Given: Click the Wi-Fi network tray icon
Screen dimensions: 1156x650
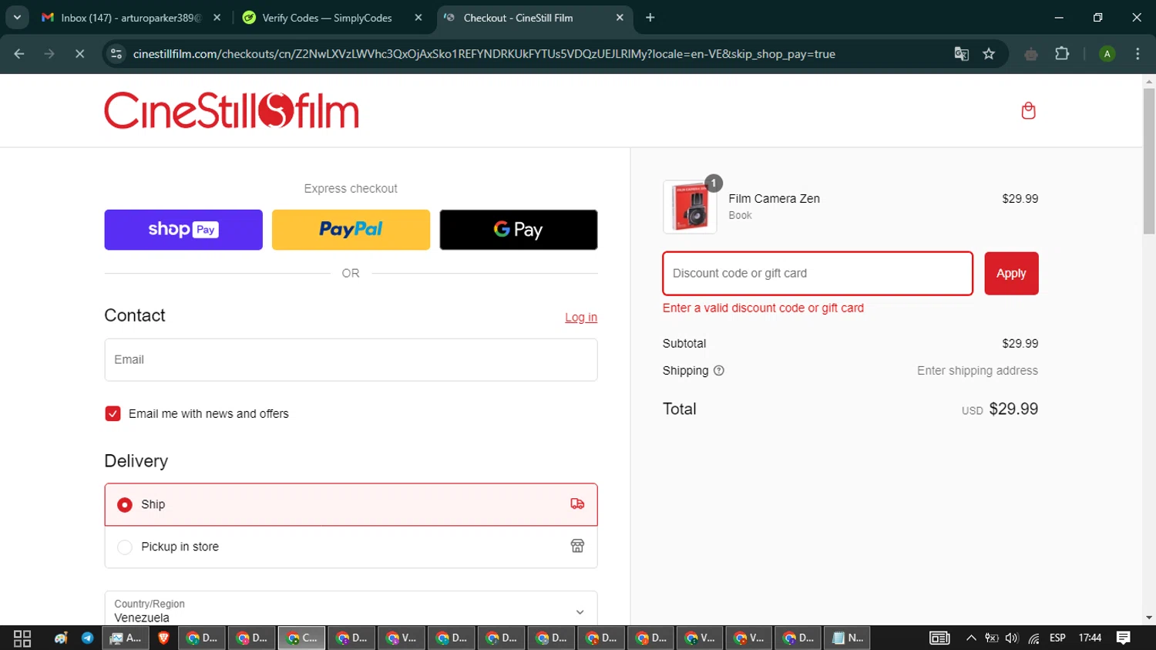Looking at the screenshot, I should [1033, 638].
